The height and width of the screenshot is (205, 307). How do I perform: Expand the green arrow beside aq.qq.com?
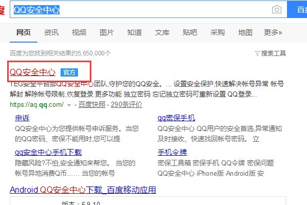(69, 105)
